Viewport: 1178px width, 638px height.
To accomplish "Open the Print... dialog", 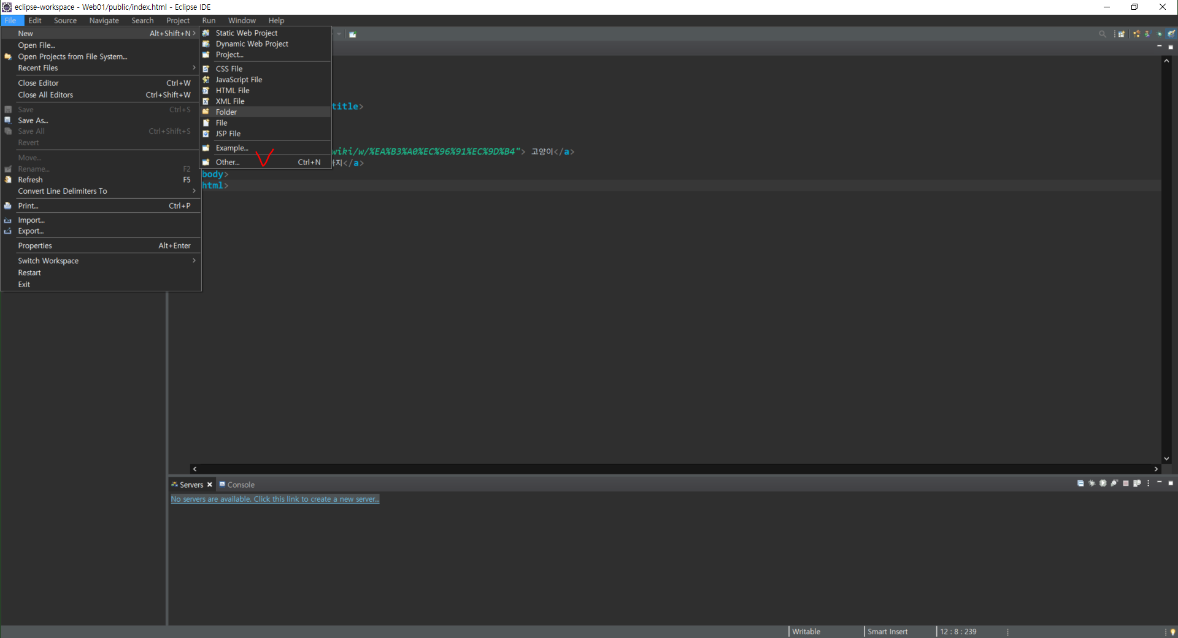I will (x=101, y=206).
